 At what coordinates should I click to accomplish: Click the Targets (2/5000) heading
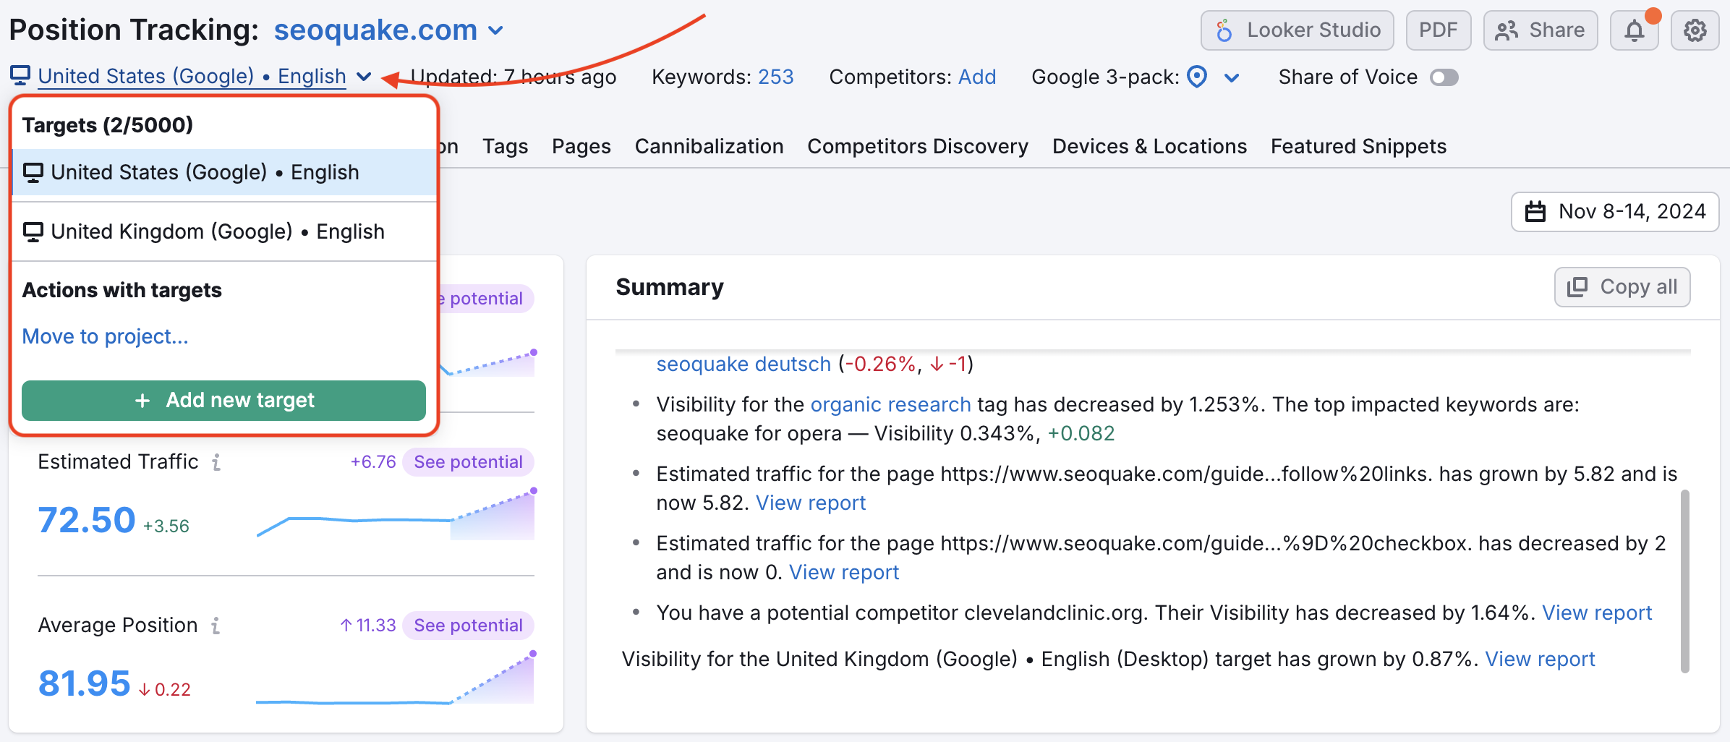coord(108,125)
